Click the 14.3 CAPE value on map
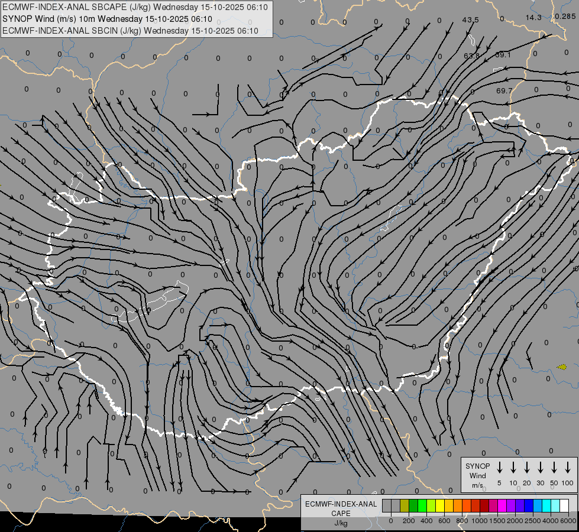The image size is (579, 532). tap(533, 17)
